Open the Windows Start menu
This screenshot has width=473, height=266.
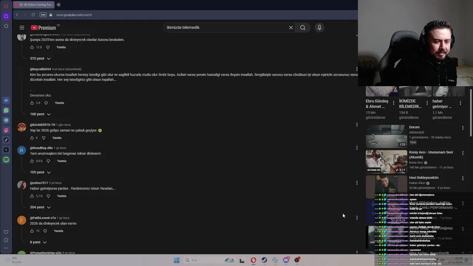(x=176, y=260)
